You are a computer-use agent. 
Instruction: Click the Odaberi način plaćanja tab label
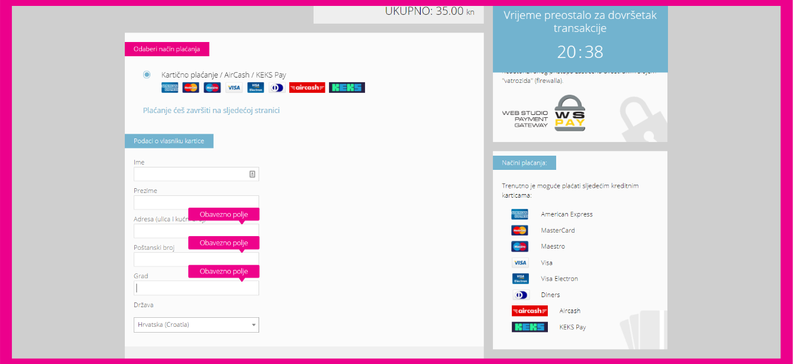167,49
